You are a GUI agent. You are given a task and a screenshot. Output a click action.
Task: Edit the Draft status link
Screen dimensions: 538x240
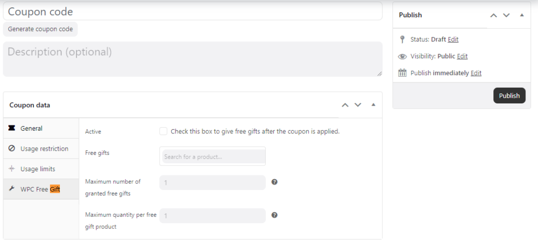click(453, 39)
